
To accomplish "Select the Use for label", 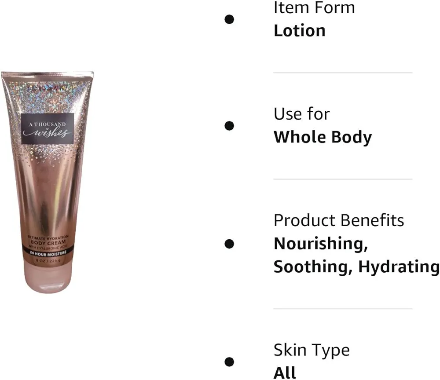I will tap(302, 114).
